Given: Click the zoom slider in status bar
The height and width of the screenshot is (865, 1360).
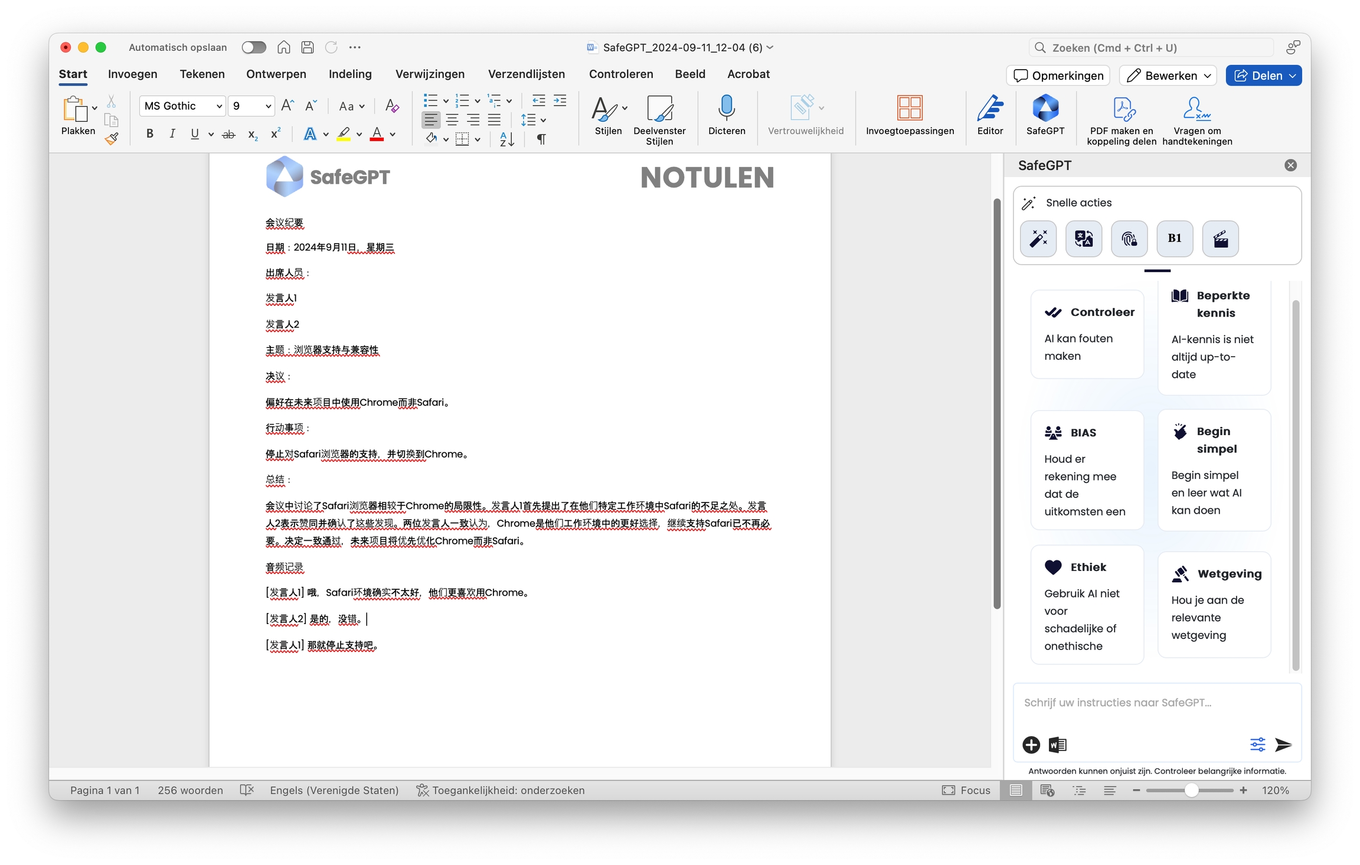Looking at the screenshot, I should (1191, 790).
